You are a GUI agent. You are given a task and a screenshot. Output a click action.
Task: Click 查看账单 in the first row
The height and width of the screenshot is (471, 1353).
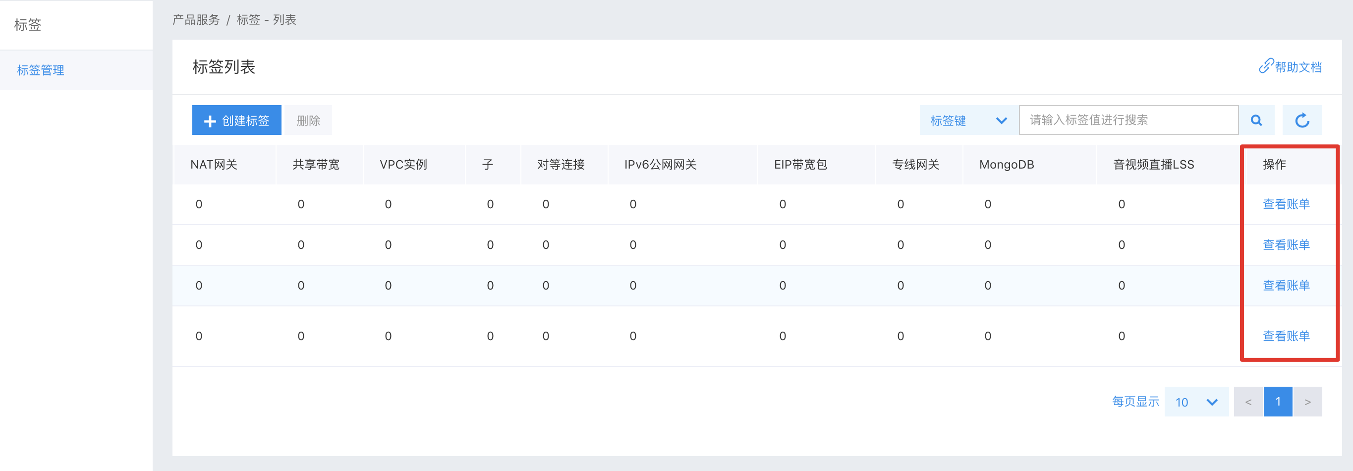(x=1286, y=204)
